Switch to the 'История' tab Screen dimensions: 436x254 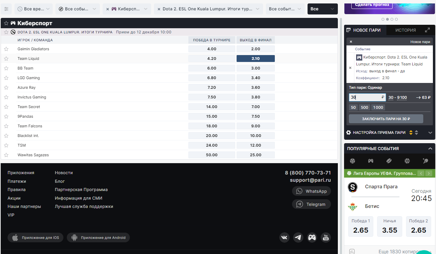tap(405, 30)
